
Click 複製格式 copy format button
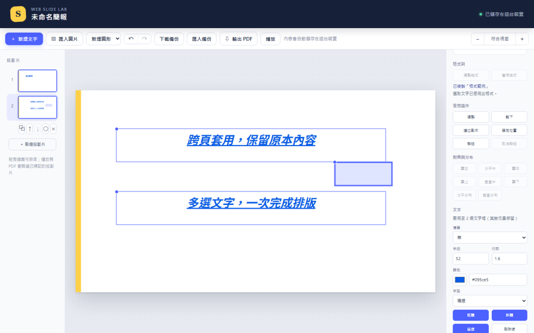point(471,75)
